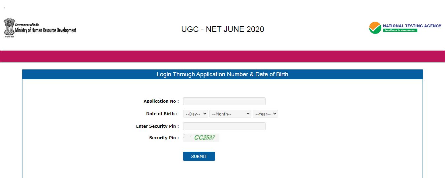Click into the Enter Security Pin field
This screenshot has height=178, width=445.
tap(224, 126)
